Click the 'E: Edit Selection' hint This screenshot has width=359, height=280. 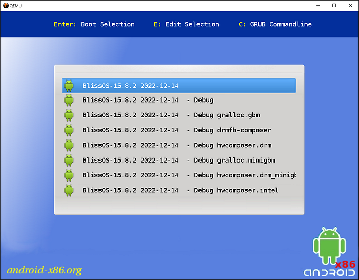[x=187, y=24]
